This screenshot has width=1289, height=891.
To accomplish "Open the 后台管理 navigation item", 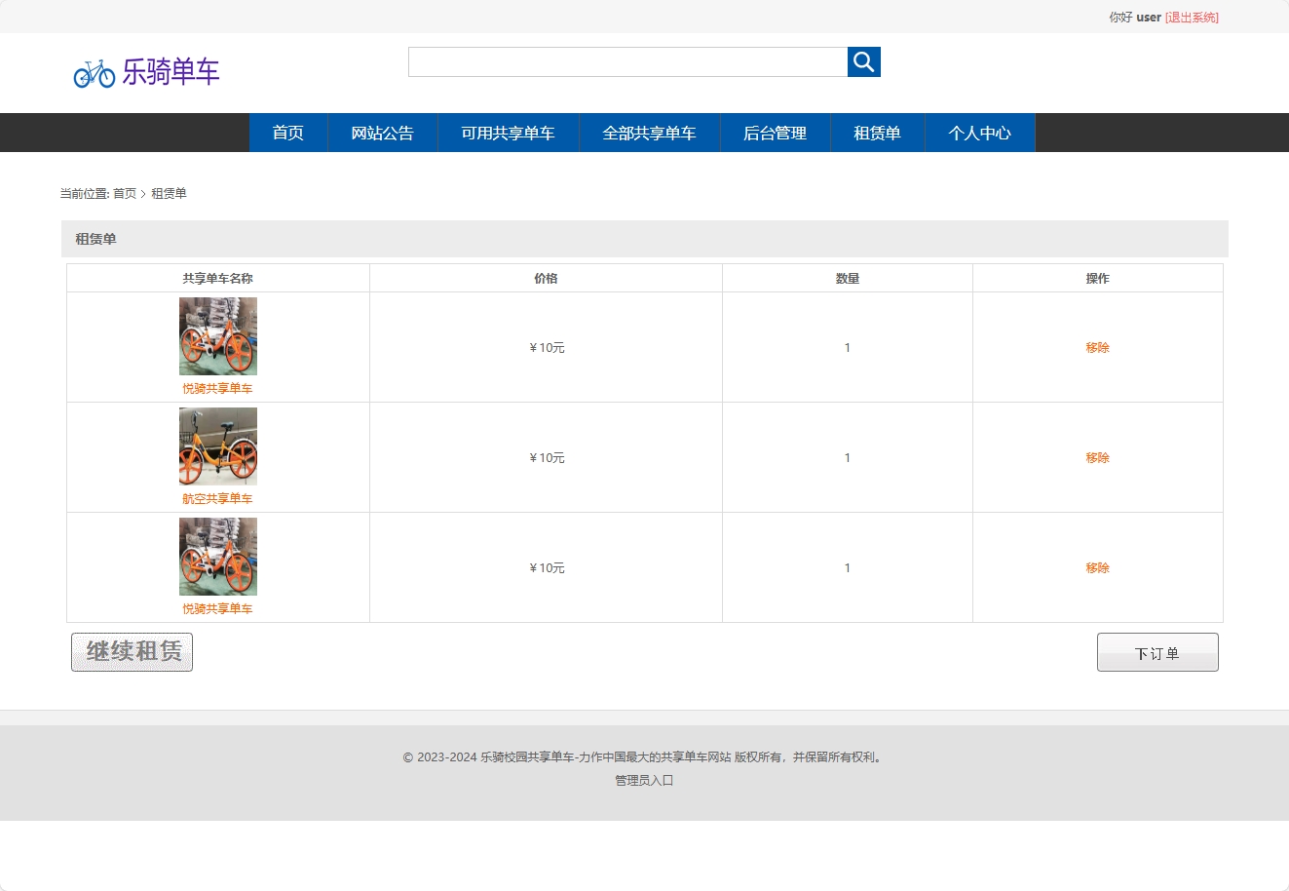I will pos(775,134).
